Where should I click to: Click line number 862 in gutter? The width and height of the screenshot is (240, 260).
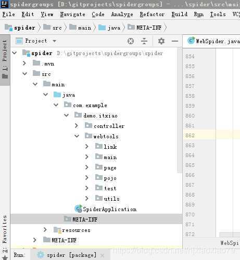click(x=190, y=135)
